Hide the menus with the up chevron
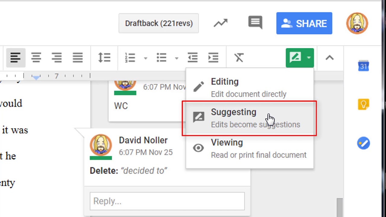The image size is (386, 217). click(x=329, y=58)
